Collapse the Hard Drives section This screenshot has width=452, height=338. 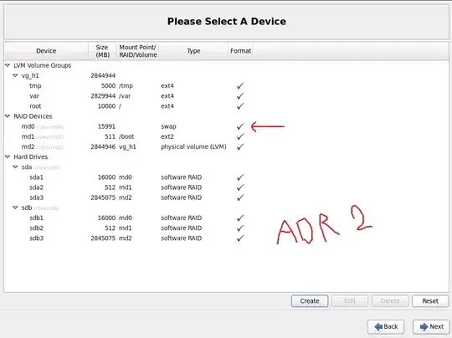pos(8,156)
